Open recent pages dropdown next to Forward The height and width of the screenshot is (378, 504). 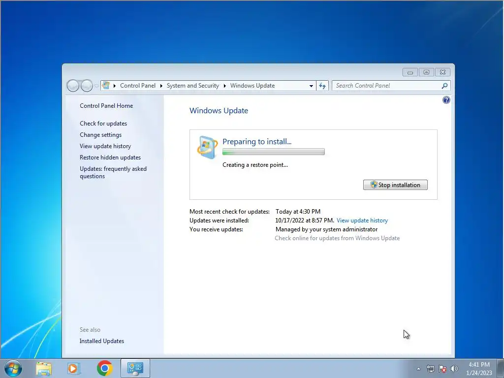tap(96, 86)
